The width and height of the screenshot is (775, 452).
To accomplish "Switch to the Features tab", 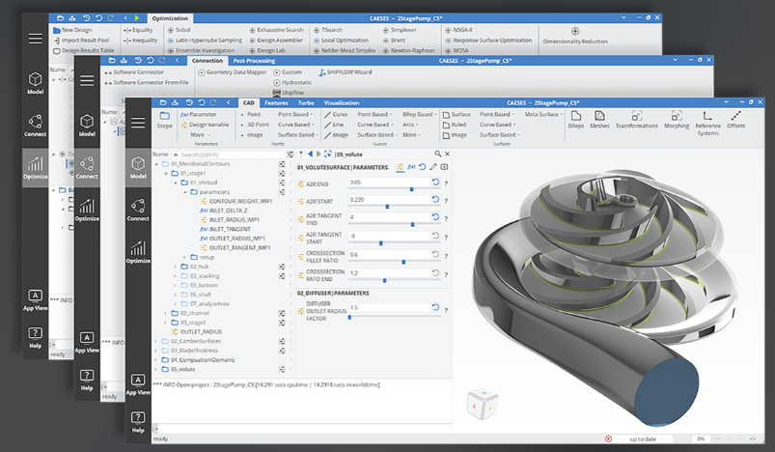I will [x=276, y=101].
